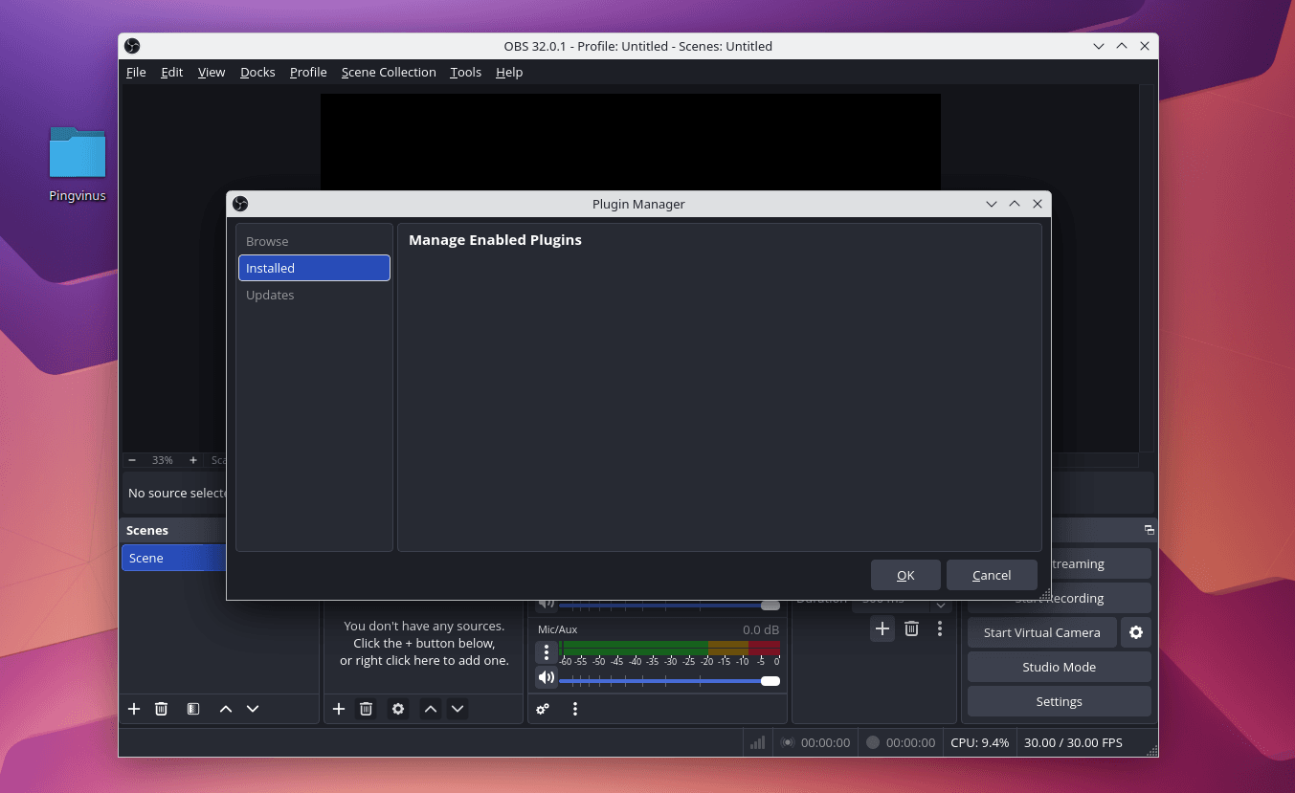Add a source with the plus icon
1295x793 pixels.
(339, 709)
